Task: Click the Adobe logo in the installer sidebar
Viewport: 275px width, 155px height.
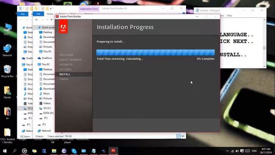Action: pyautogui.click(x=63, y=27)
